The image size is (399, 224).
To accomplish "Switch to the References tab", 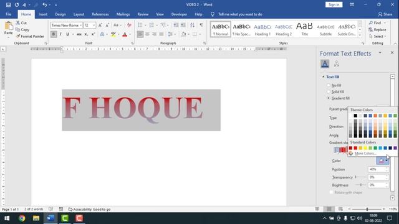I will tap(100, 14).
